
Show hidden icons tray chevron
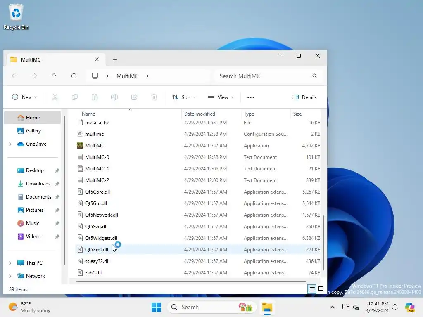pyautogui.click(x=333, y=307)
